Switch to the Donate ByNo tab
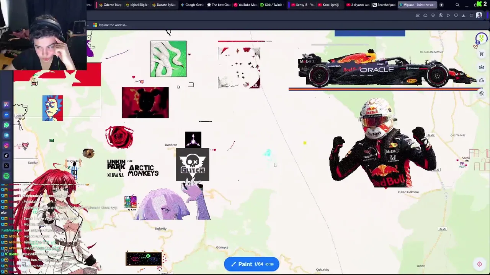The width and height of the screenshot is (490, 275). (163, 5)
